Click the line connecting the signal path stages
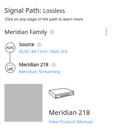Viewport: 119px width, 134px height. click(x=10, y=58)
